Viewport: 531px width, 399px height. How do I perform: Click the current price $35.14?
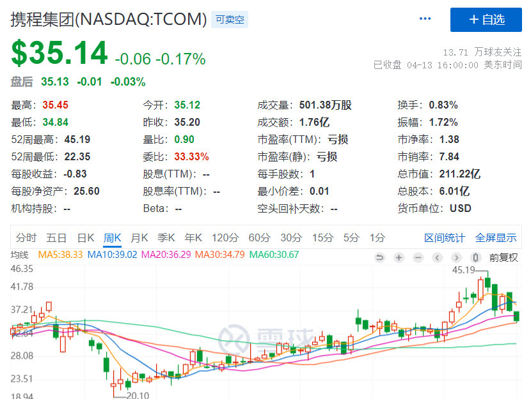[59, 53]
